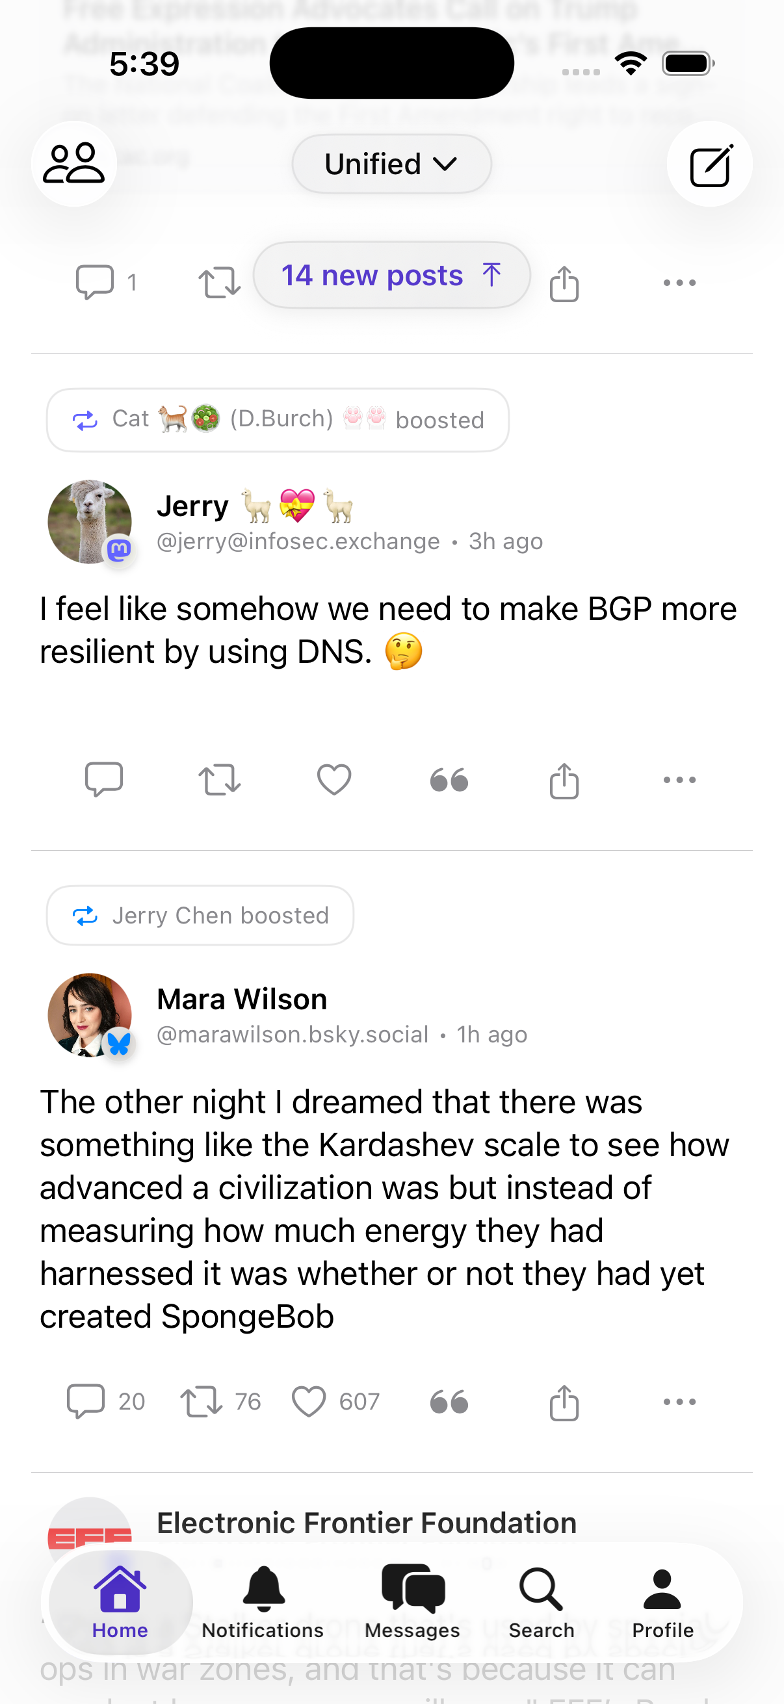Viewport: 784px width, 1704px height.
Task: Open the compose new post icon
Action: coord(709,164)
